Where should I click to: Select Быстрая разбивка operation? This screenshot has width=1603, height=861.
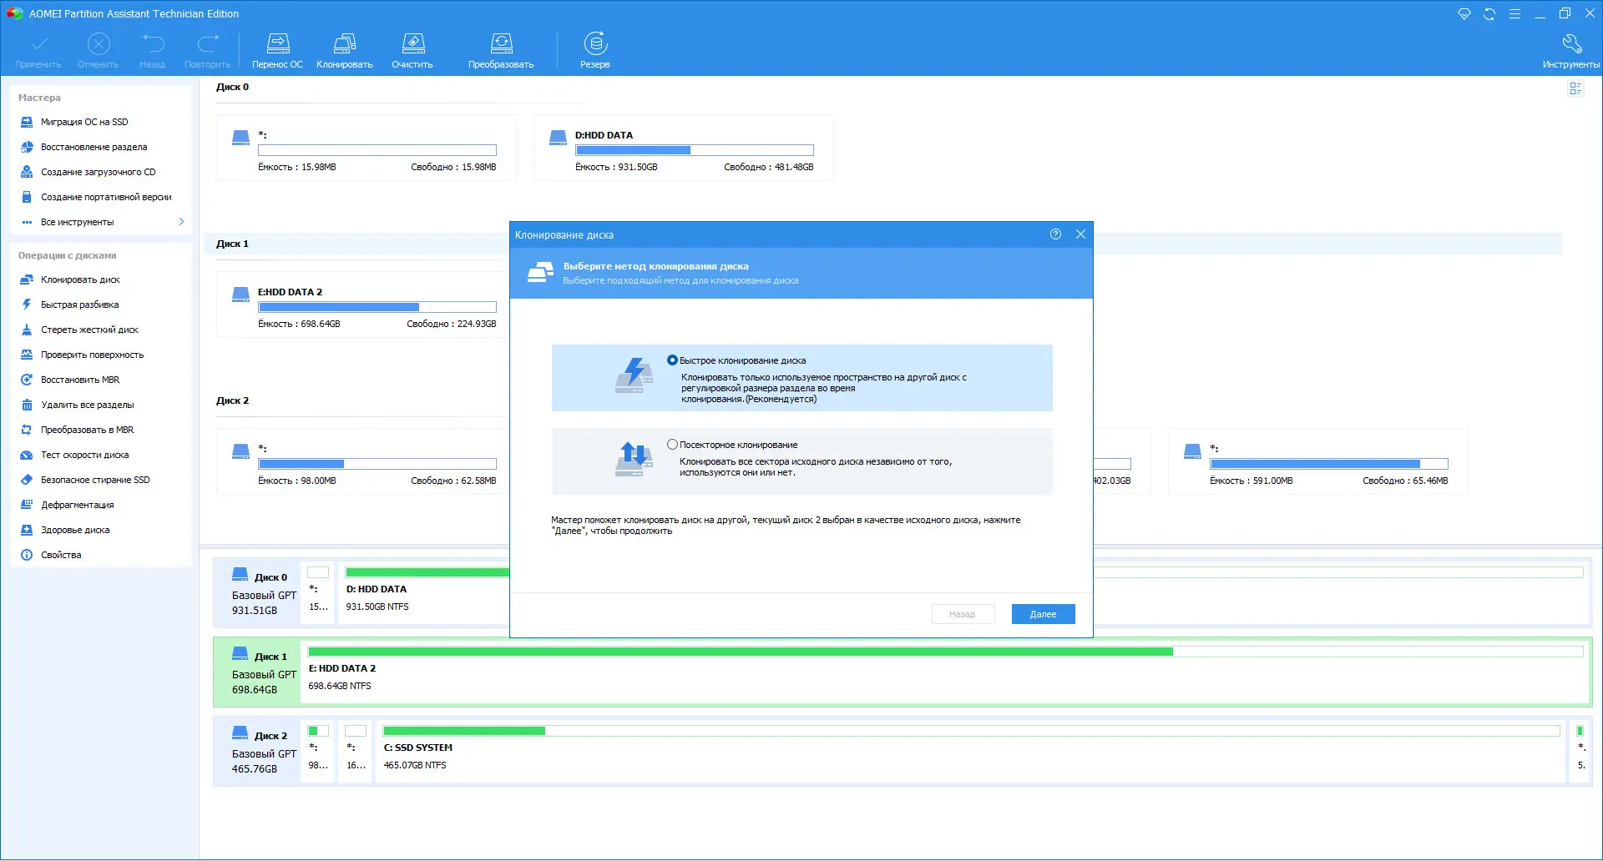coord(79,305)
